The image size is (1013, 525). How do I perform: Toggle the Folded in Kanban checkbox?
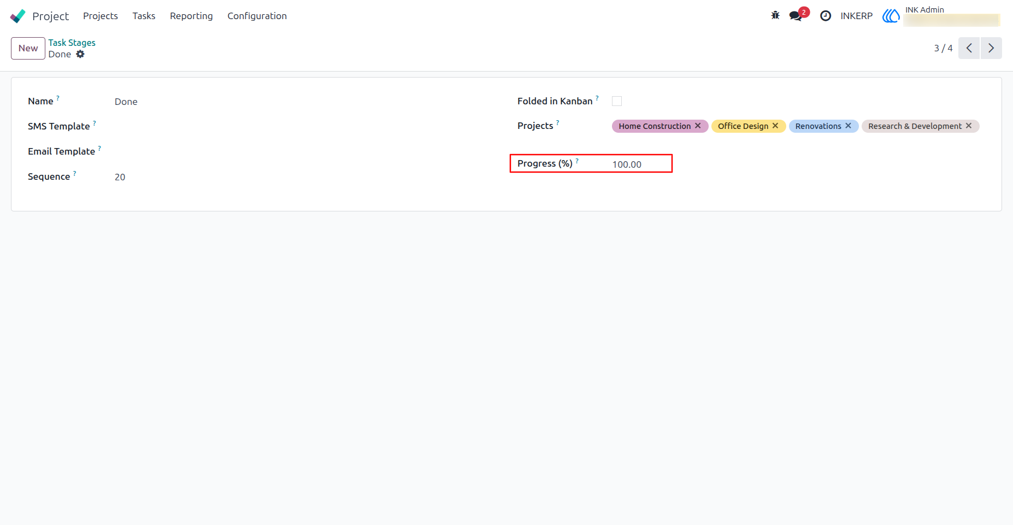pyautogui.click(x=617, y=101)
